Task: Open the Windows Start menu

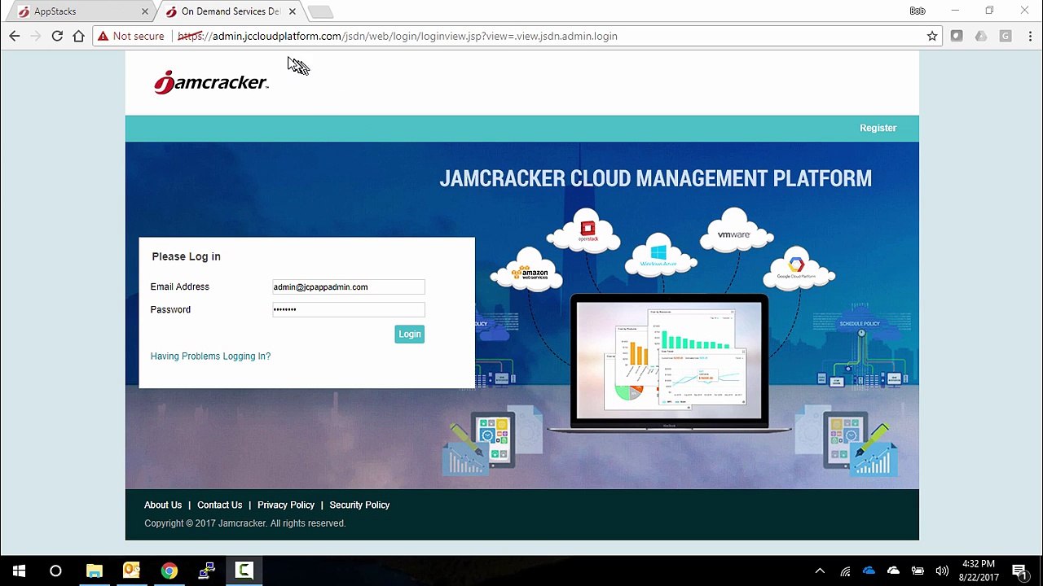Action: pos(19,571)
